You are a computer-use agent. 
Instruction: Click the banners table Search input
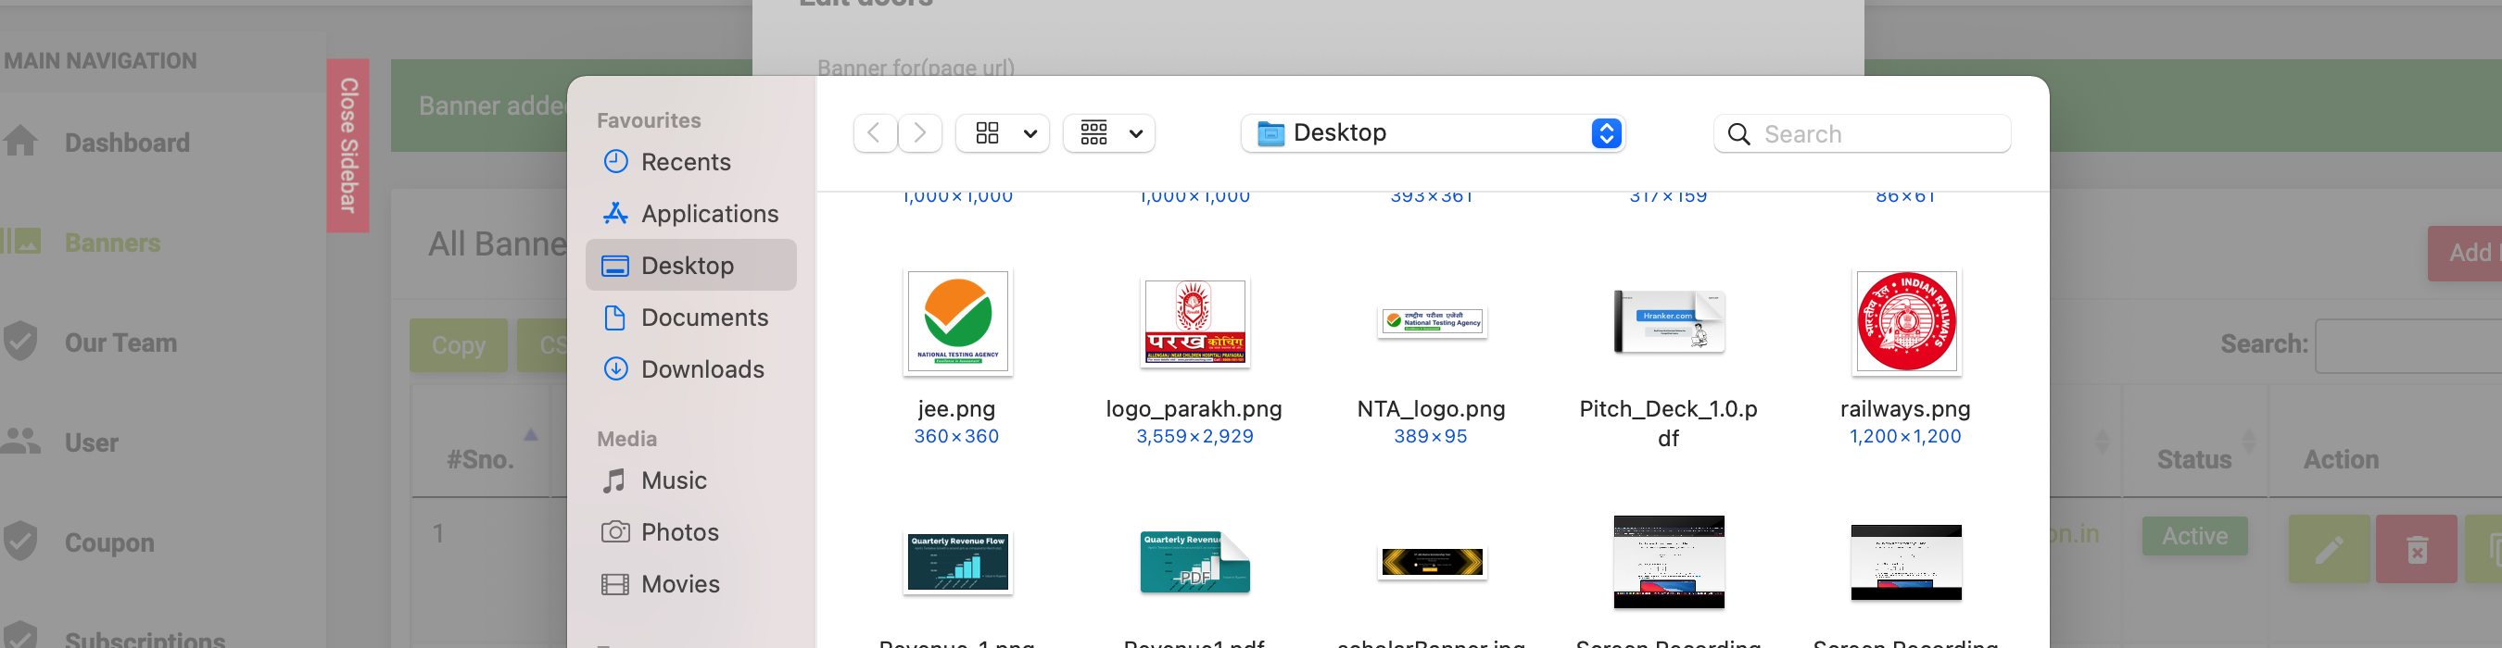(2407, 345)
